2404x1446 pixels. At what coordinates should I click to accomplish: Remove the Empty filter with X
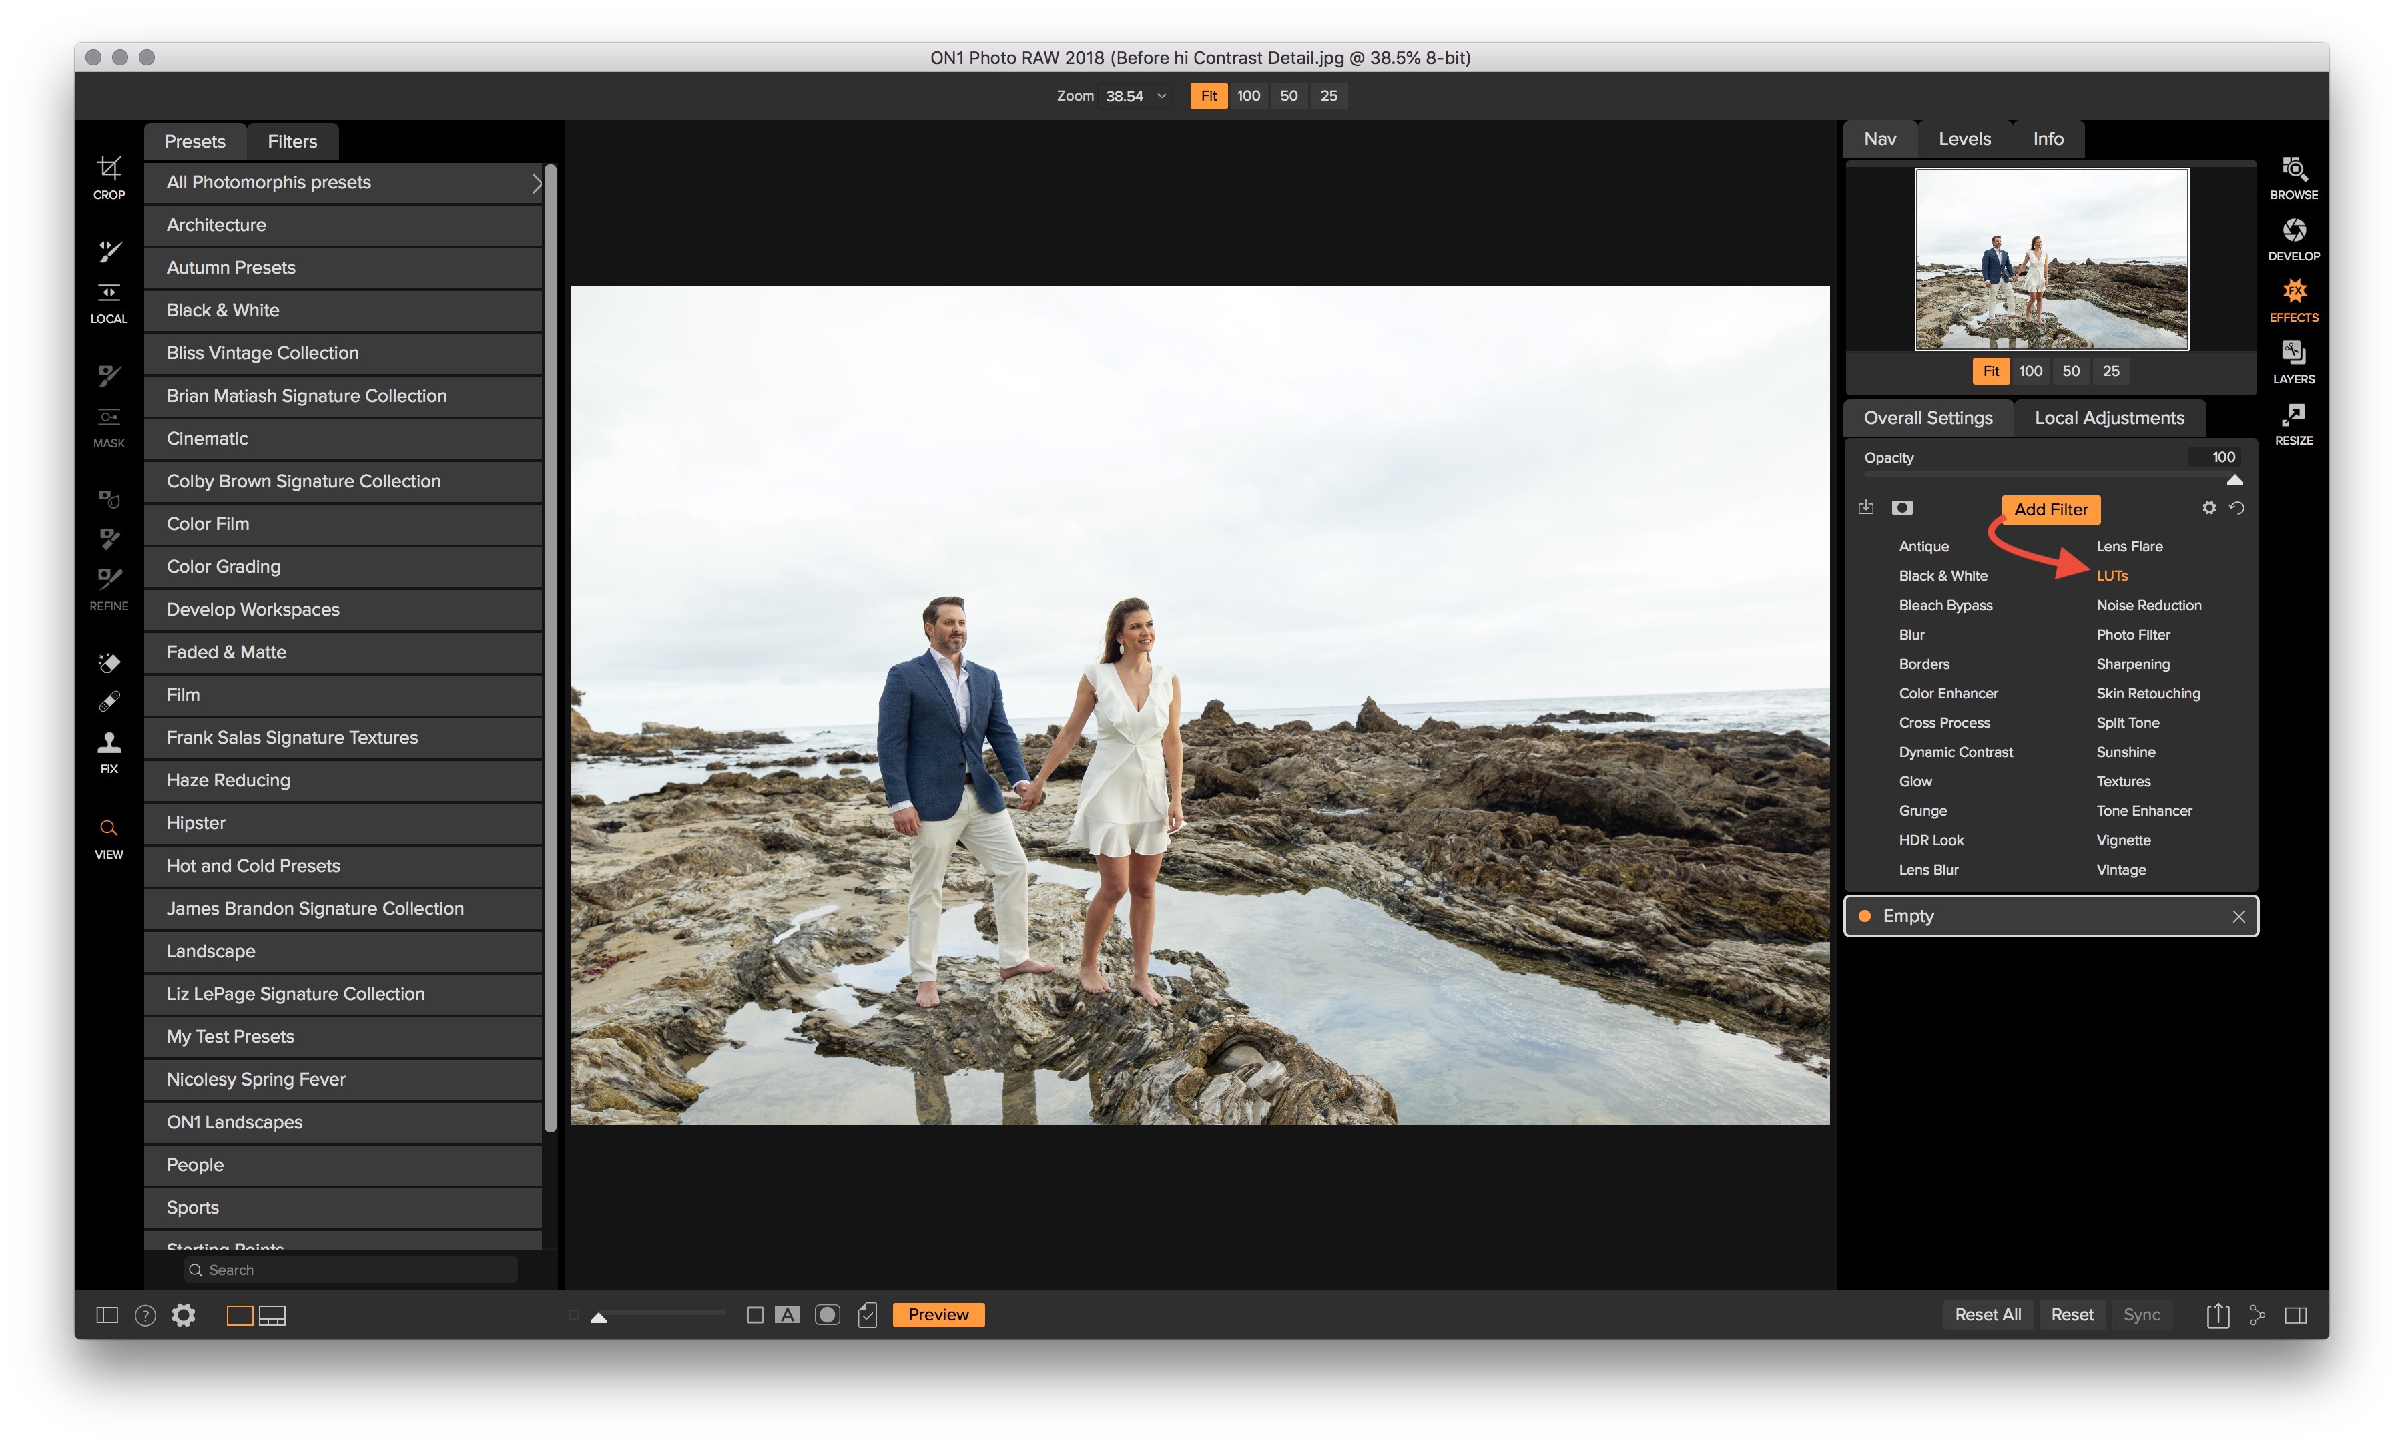click(x=2238, y=916)
